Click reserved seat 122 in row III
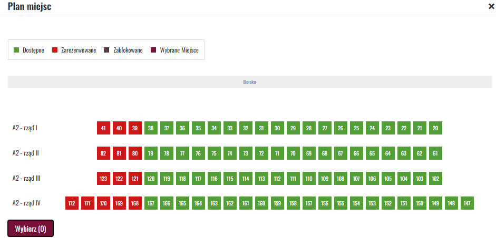The height and width of the screenshot is (238, 496). click(x=119, y=179)
